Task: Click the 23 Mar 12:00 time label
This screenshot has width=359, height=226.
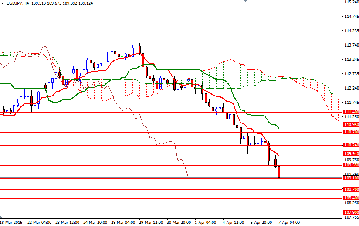Action: pyautogui.click(x=67, y=223)
